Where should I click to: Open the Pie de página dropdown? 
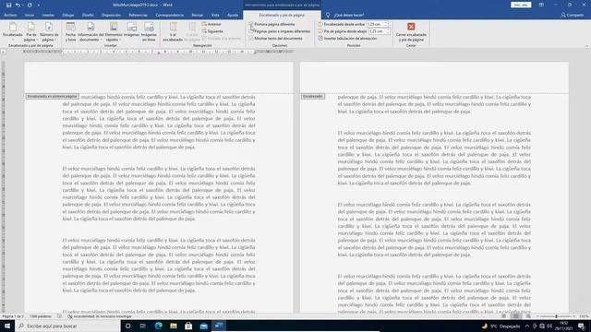(x=30, y=32)
